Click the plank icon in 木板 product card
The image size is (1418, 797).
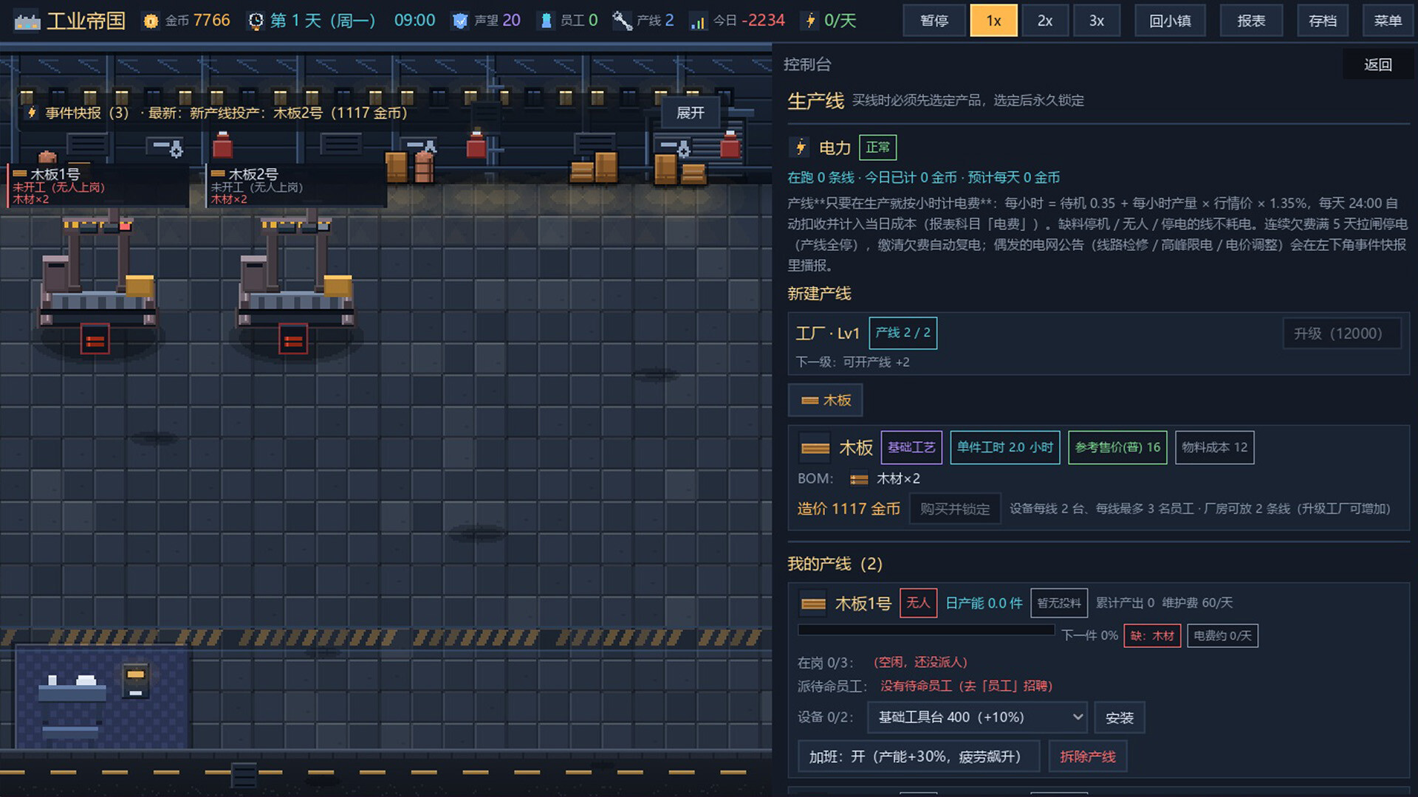point(815,447)
